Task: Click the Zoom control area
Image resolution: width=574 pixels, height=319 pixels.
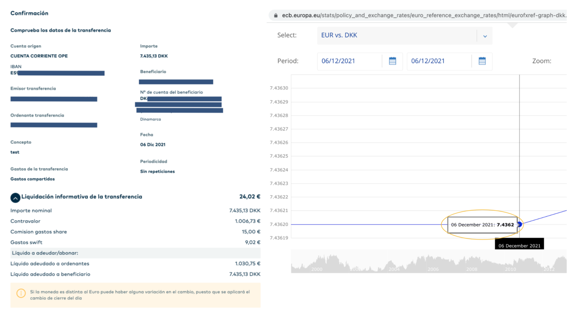Action: pos(542,60)
